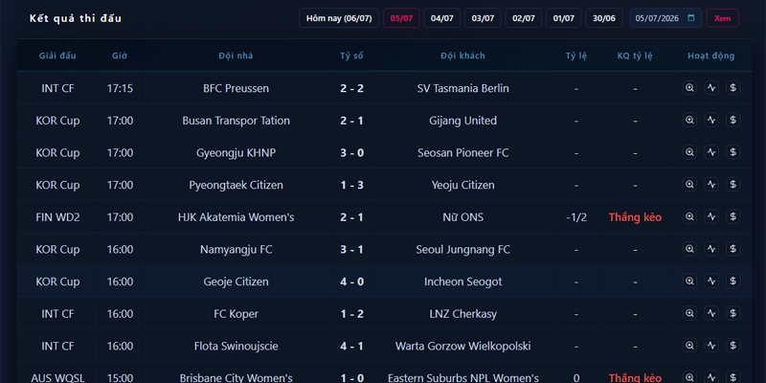The width and height of the screenshot is (766, 383).
Task: View the stats chart icon for Gijang United match
Action: [711, 121]
